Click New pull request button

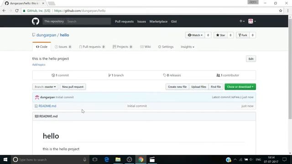[73, 87]
